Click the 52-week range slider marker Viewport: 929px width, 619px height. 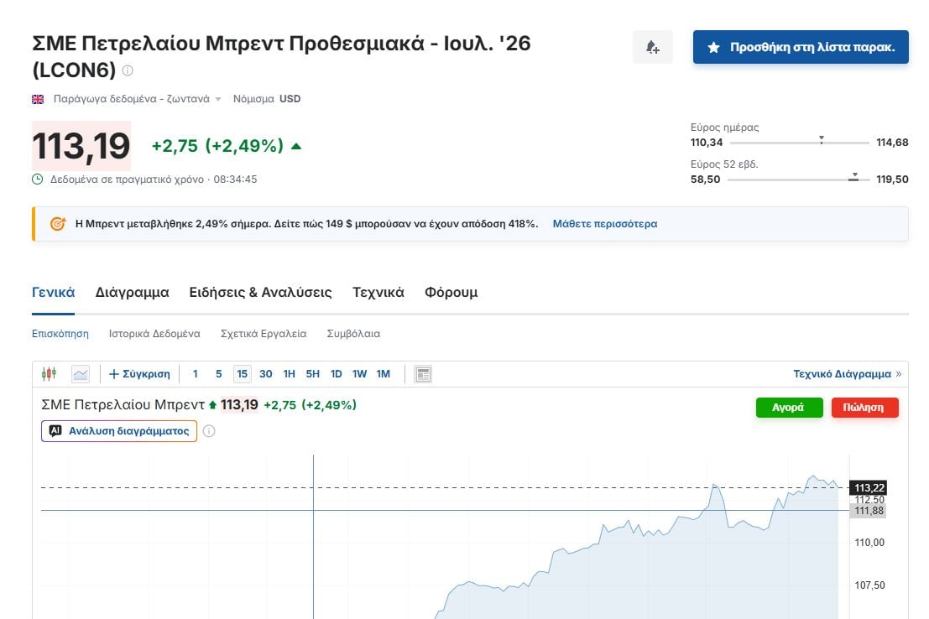tap(853, 177)
